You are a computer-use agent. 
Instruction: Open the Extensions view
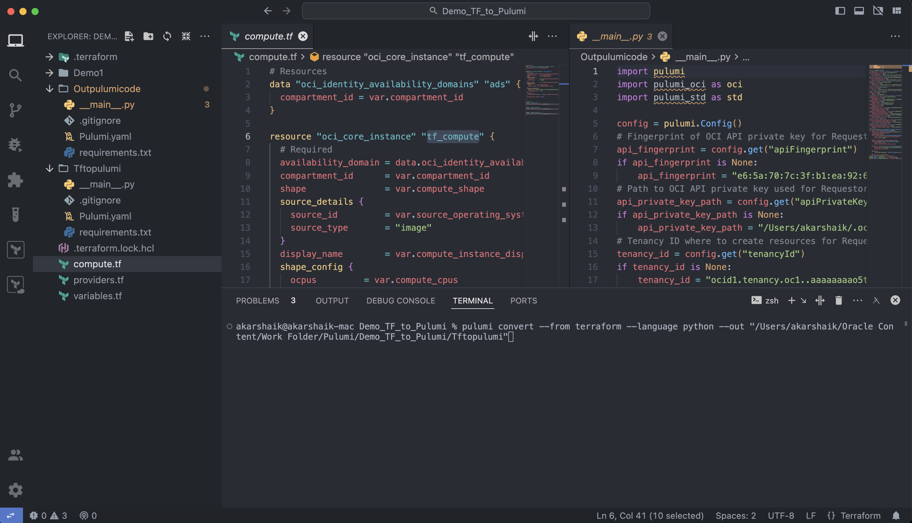pyautogui.click(x=15, y=180)
